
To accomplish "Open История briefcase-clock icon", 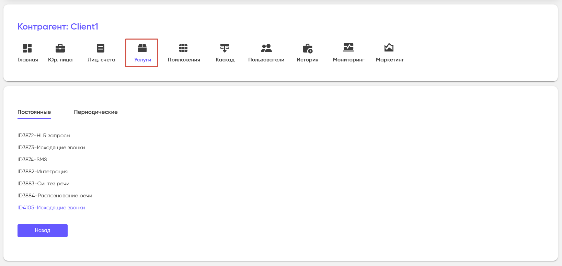I will click(x=308, y=48).
